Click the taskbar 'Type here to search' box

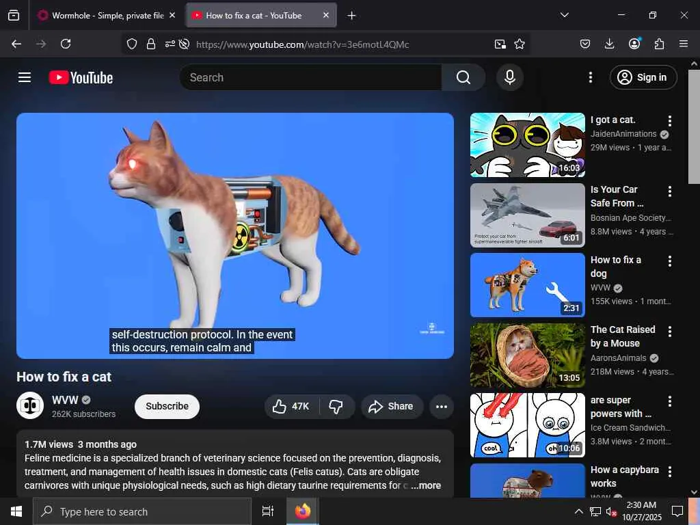[x=142, y=511]
